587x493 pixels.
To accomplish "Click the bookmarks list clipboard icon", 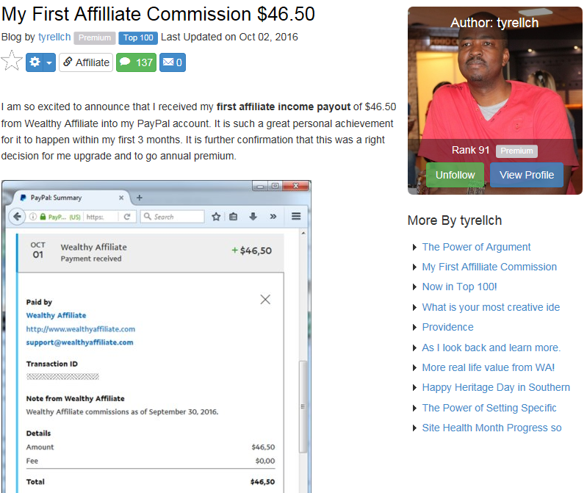I will click(233, 217).
